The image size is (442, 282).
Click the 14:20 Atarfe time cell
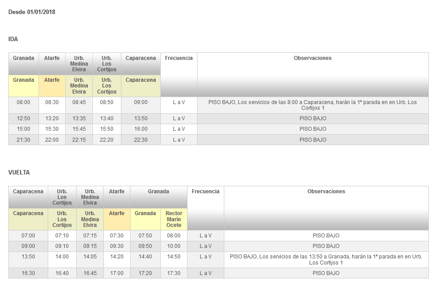(117, 257)
